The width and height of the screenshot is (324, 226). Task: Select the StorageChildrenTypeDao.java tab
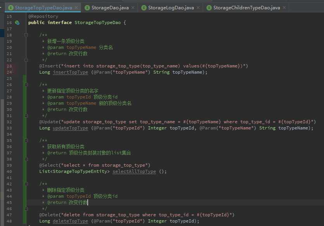246,8
